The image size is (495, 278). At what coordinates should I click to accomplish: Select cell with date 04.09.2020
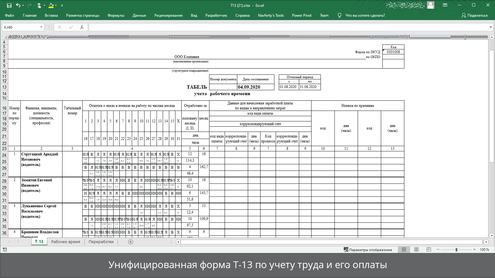[x=256, y=87]
